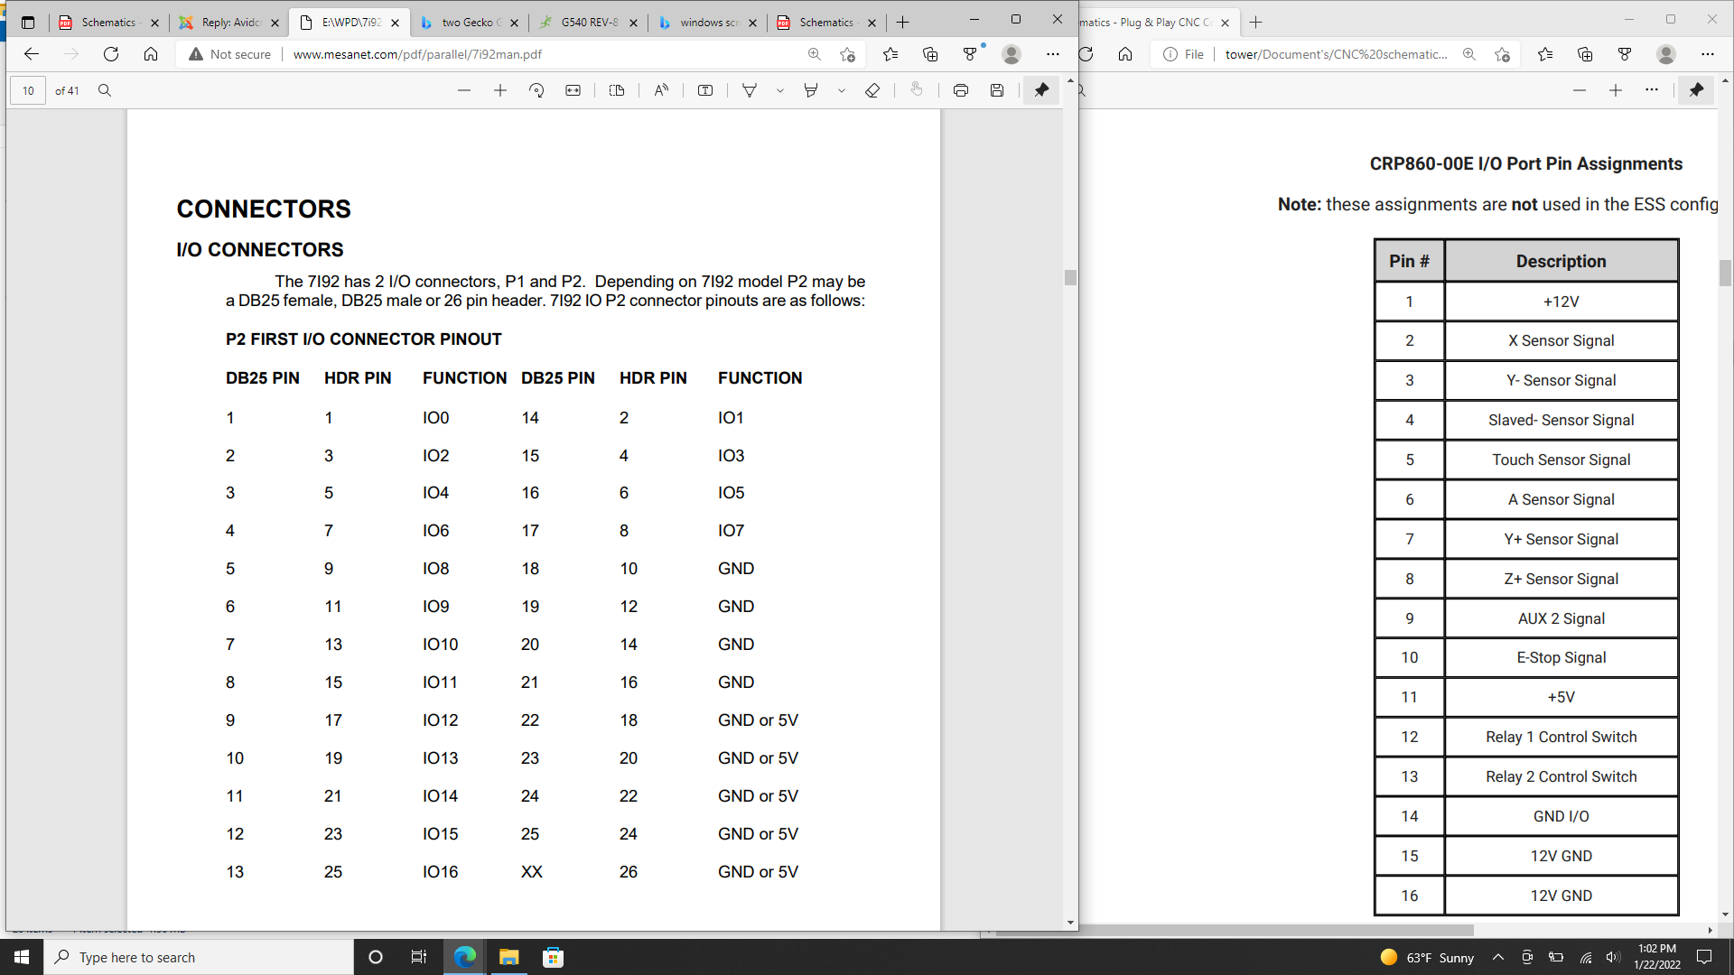Select the Highlight tool
Image resolution: width=1734 pixels, height=975 pixels.
pos(811,90)
